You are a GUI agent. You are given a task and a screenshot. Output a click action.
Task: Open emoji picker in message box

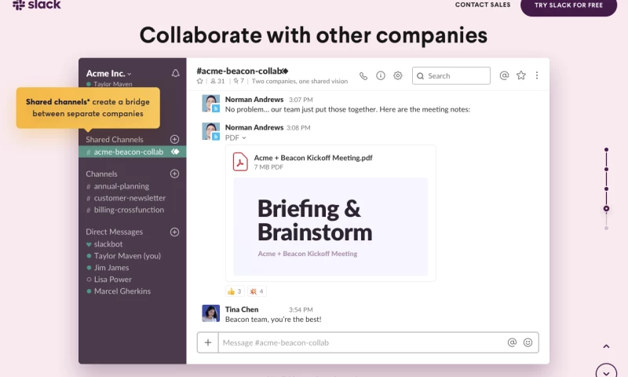pos(528,342)
